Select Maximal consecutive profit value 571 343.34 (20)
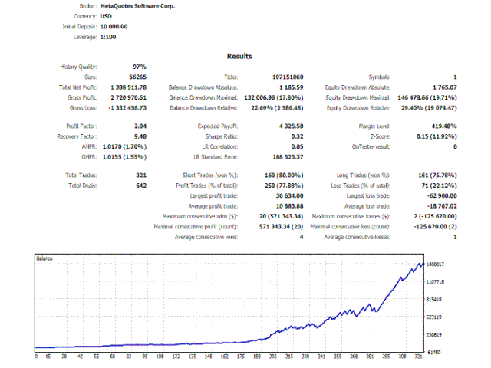Image resolution: width=491 pixels, height=368 pixels. pos(282,227)
